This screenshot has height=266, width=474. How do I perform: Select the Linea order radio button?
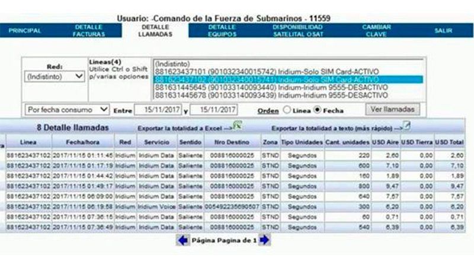(x=287, y=110)
